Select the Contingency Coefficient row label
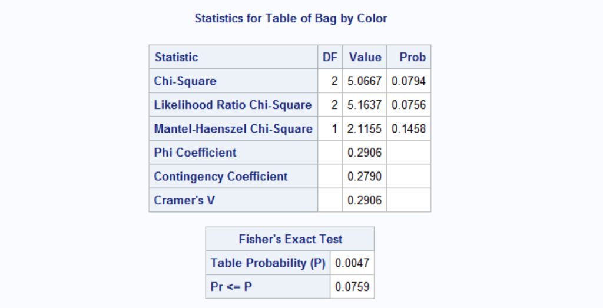 click(x=221, y=177)
